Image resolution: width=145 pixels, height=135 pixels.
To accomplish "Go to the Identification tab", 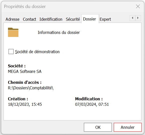I will [x=51, y=19].
